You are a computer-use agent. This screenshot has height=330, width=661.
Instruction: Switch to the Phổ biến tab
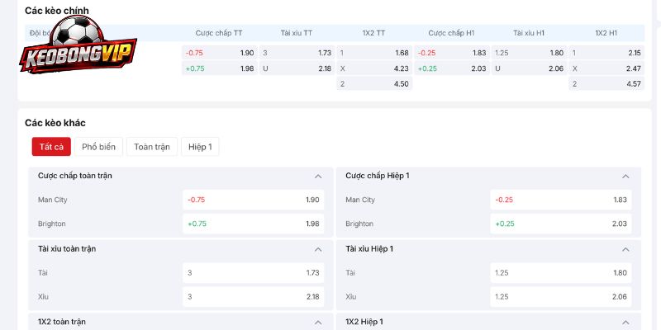pyautogui.click(x=98, y=147)
